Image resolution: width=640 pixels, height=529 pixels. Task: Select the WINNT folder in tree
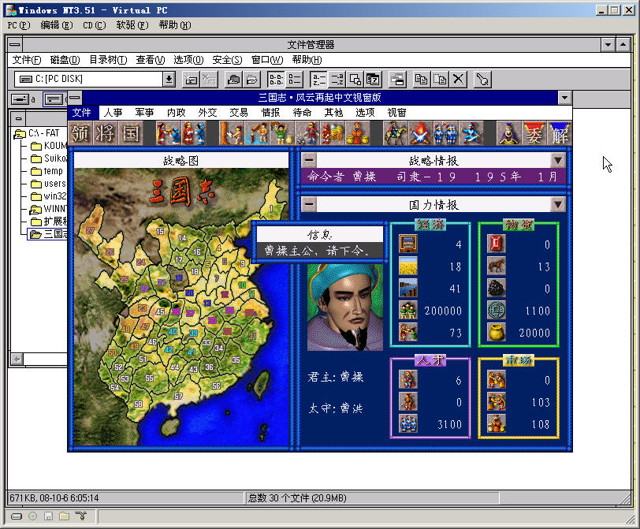tap(55, 209)
